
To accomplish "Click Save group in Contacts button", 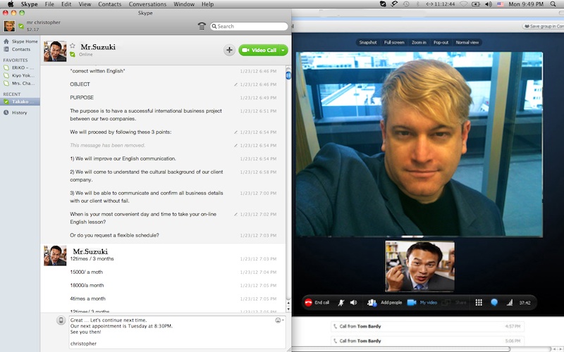I will click(543, 26).
